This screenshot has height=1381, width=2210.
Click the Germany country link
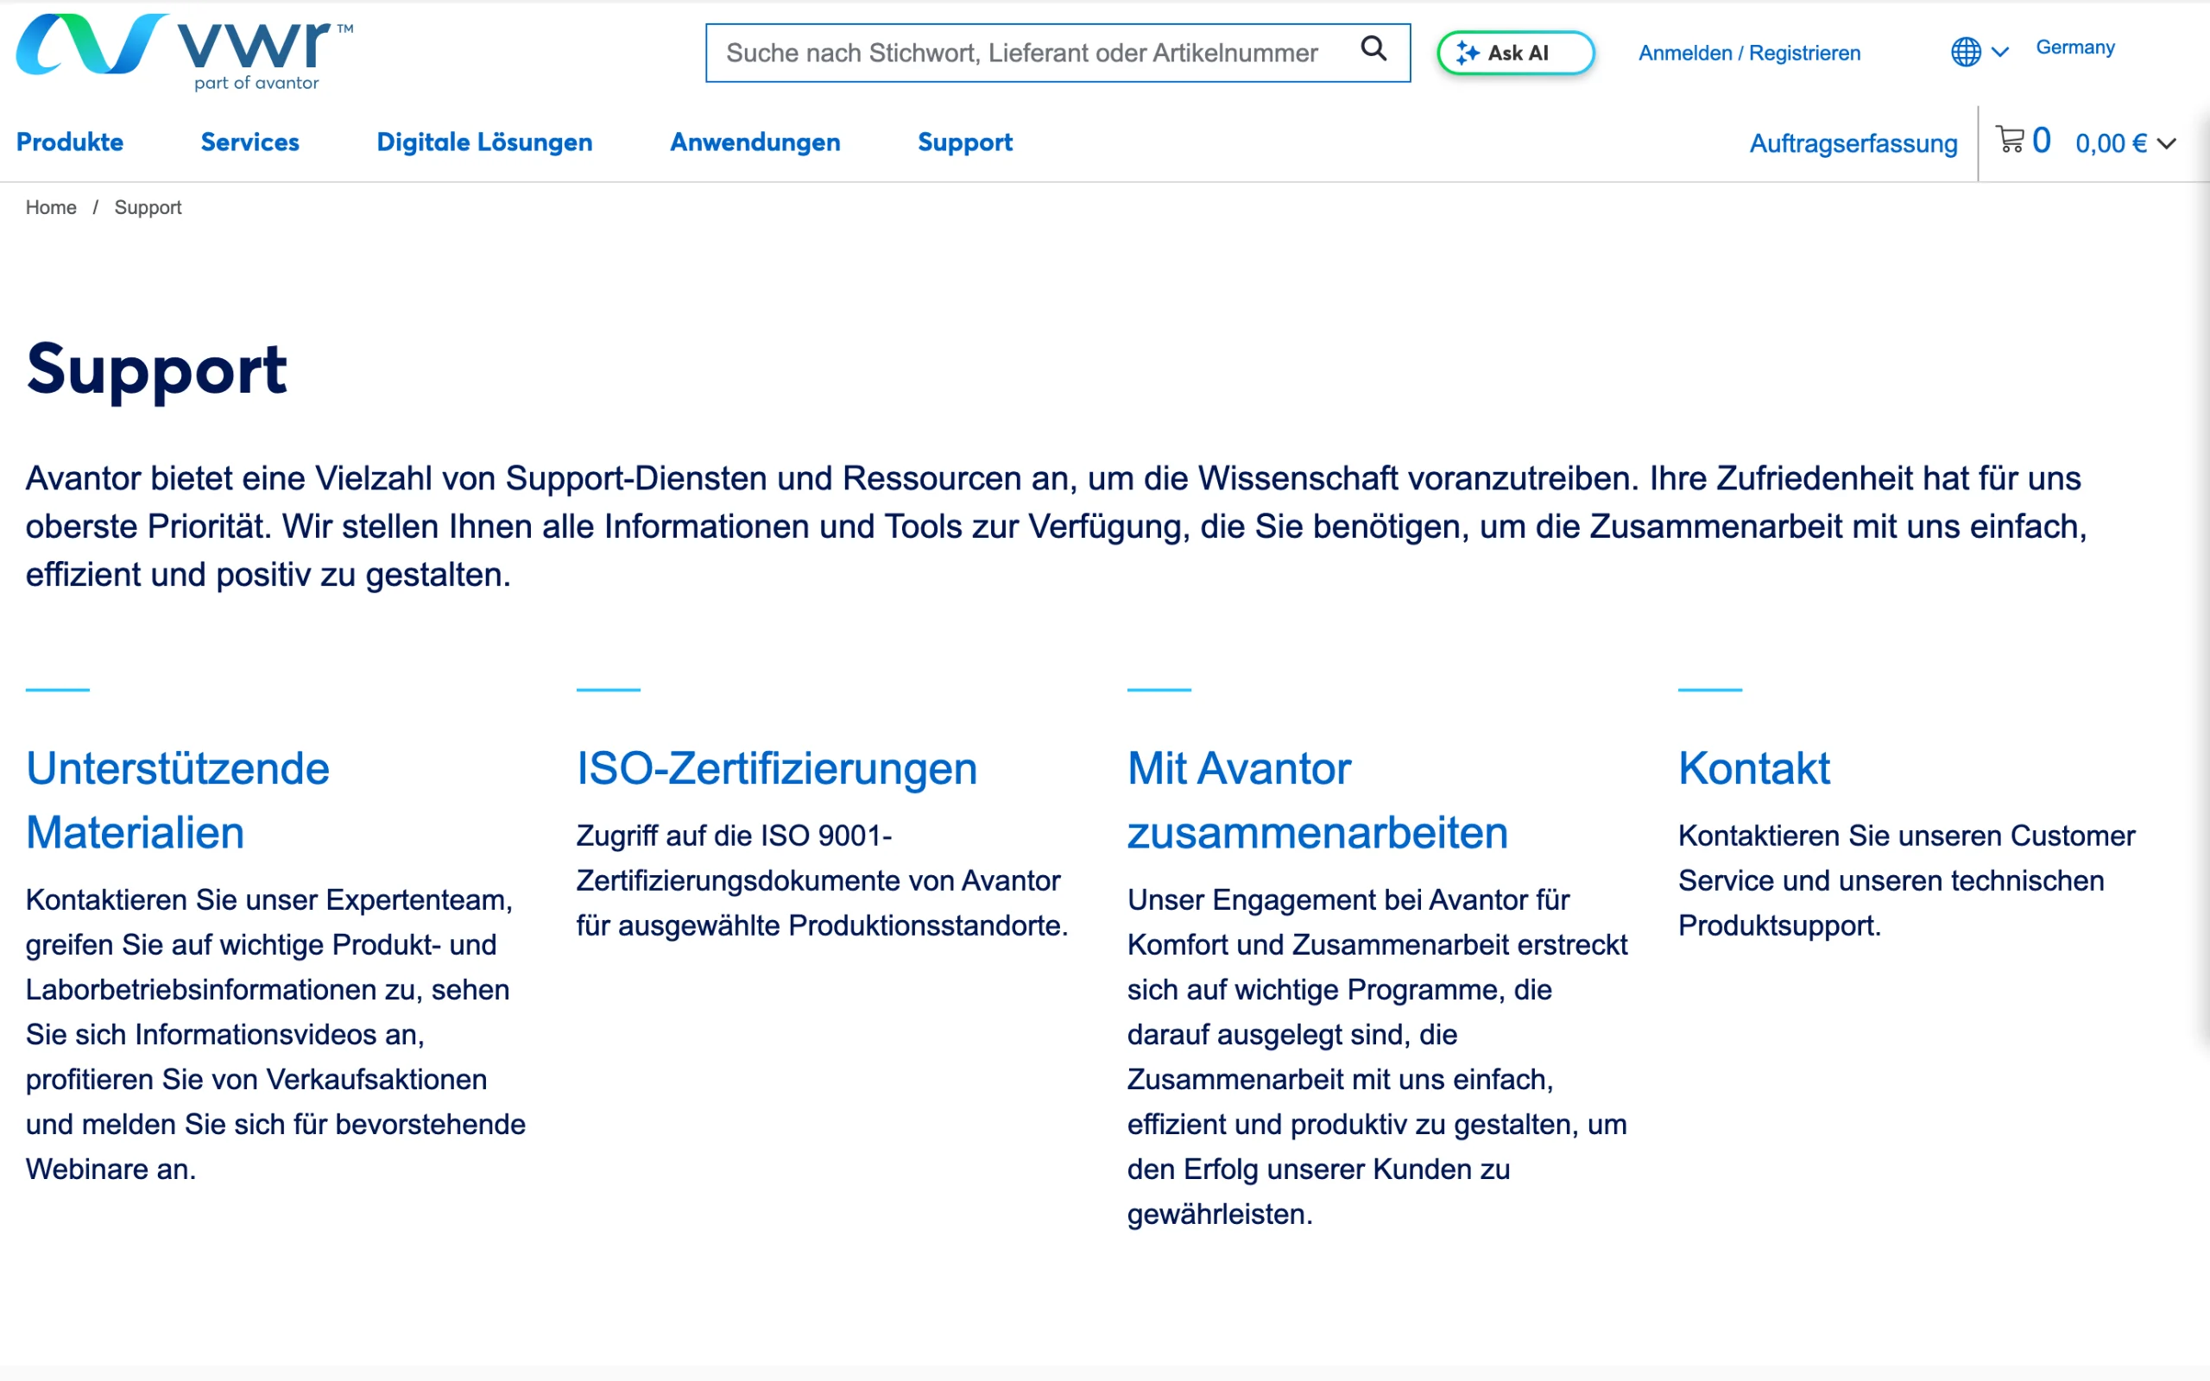click(2074, 47)
